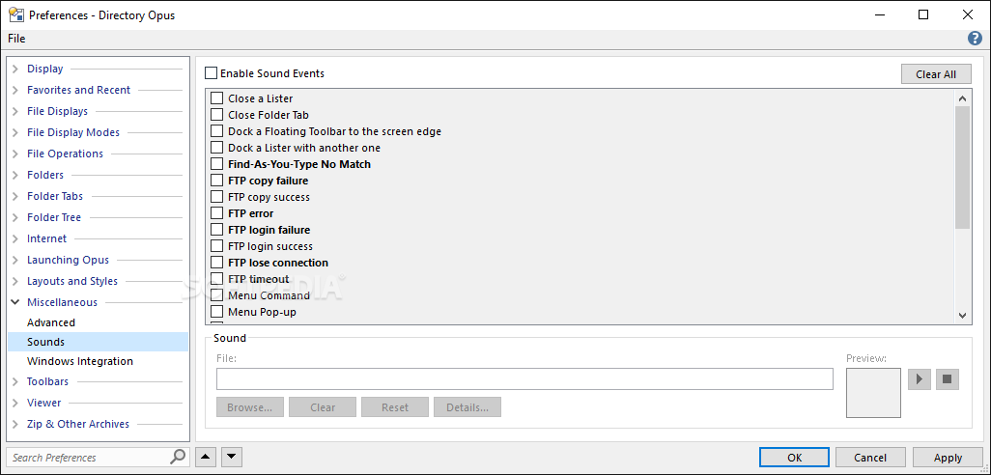
Task: Open the File menu
Action: coord(16,39)
